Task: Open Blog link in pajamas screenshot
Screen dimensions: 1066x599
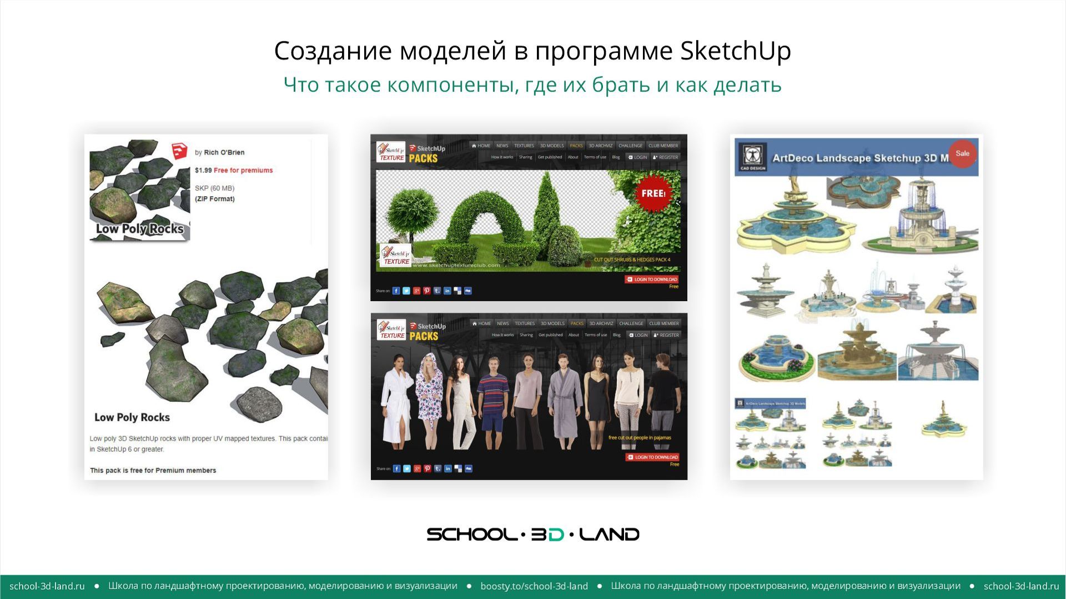Action: point(616,335)
